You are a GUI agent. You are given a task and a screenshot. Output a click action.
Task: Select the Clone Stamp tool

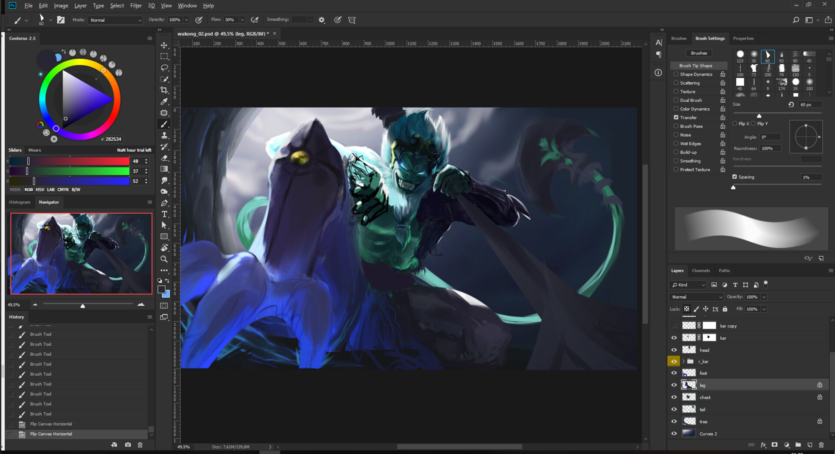pyautogui.click(x=164, y=136)
